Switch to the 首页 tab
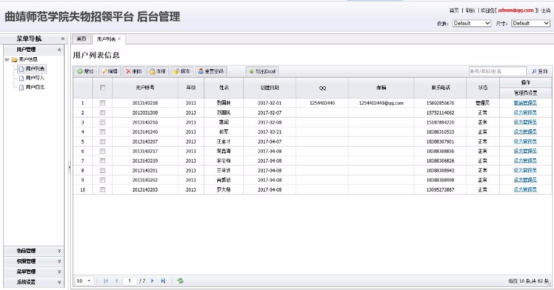This screenshot has height=290, width=554. point(81,39)
